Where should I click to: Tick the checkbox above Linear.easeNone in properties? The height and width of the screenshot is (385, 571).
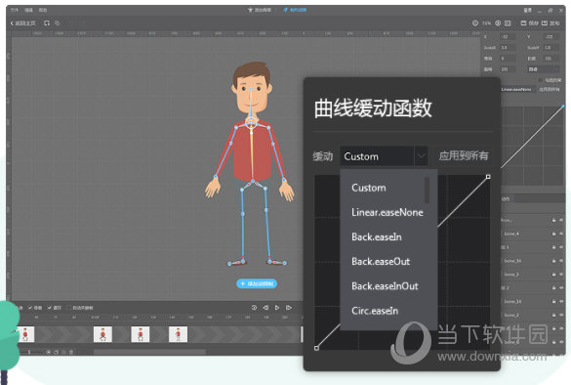tap(541, 80)
